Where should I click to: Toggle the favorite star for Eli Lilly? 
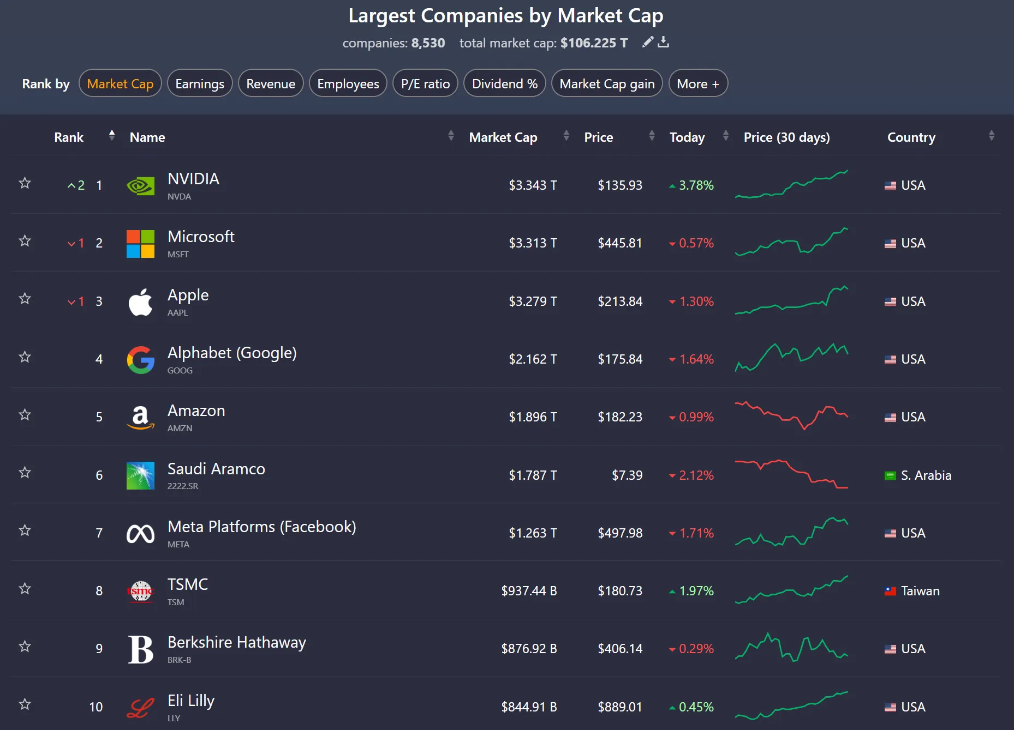click(x=25, y=704)
